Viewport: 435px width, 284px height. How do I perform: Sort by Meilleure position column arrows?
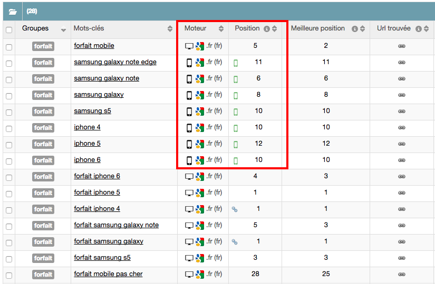362,28
